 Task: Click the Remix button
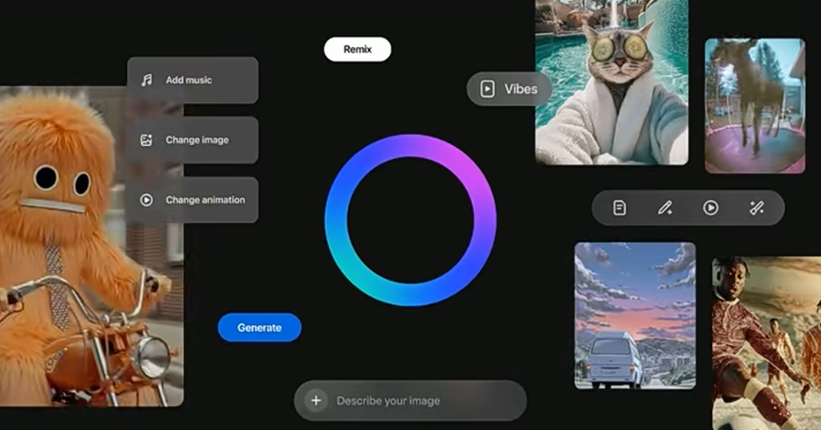(357, 49)
